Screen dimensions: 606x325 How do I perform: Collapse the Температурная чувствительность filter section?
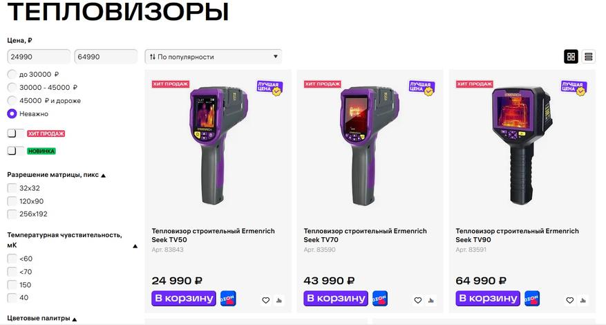point(135,245)
